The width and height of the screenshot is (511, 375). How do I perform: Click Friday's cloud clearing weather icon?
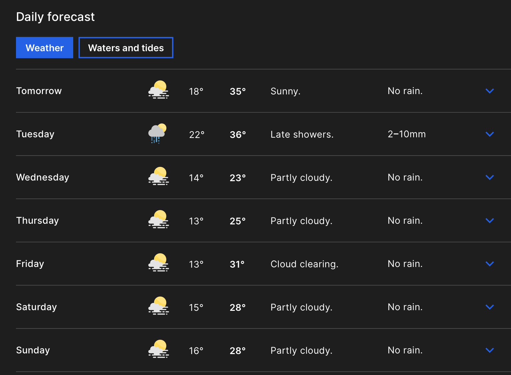coord(158,263)
